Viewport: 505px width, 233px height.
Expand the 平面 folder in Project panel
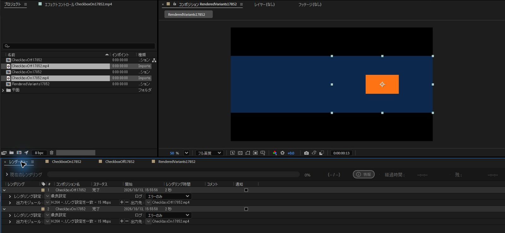3,90
